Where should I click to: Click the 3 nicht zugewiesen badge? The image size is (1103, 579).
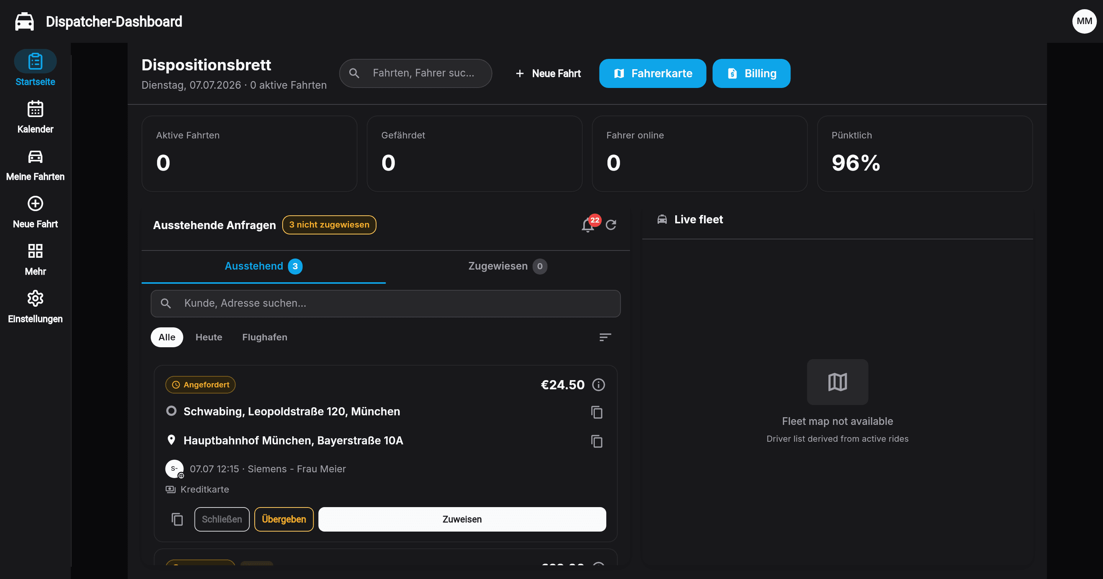coord(329,225)
